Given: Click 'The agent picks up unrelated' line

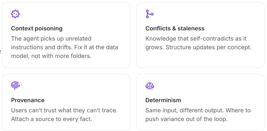Looking at the screenshot, I should coord(51,38).
